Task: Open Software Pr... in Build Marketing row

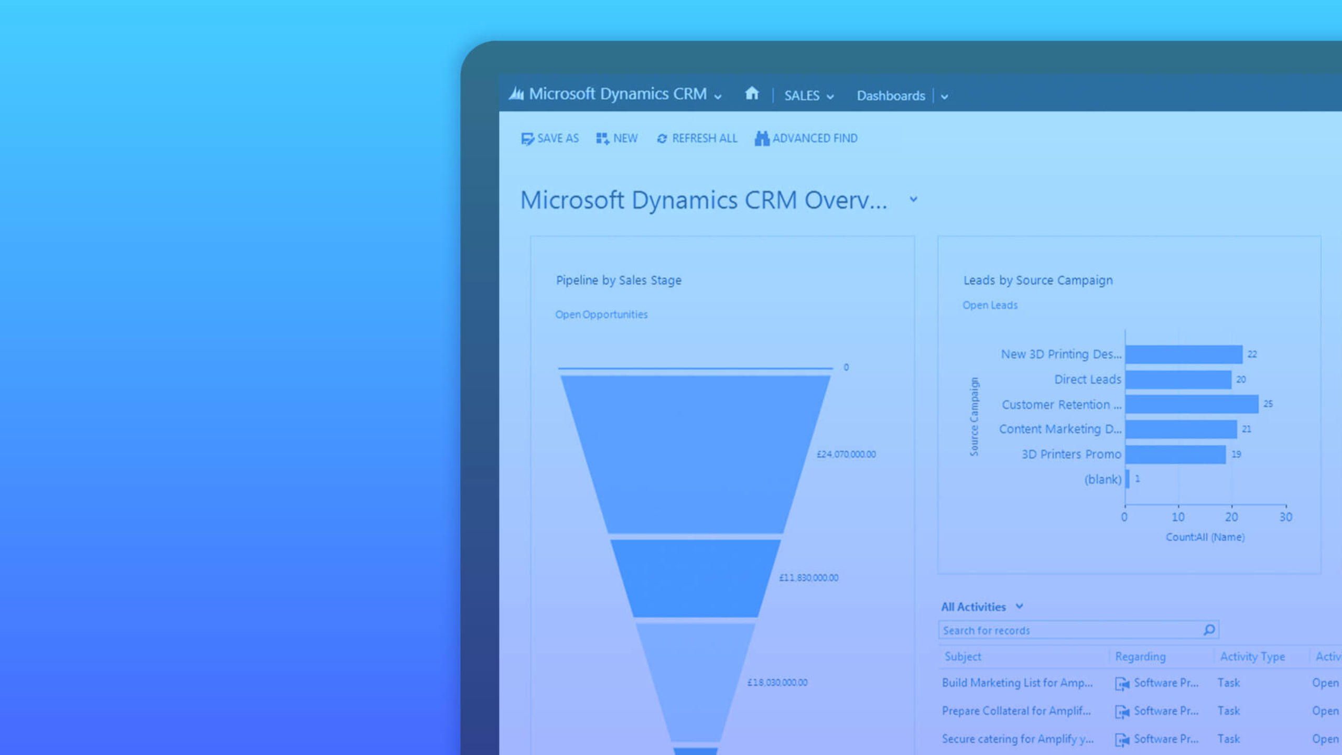Action: [x=1166, y=683]
